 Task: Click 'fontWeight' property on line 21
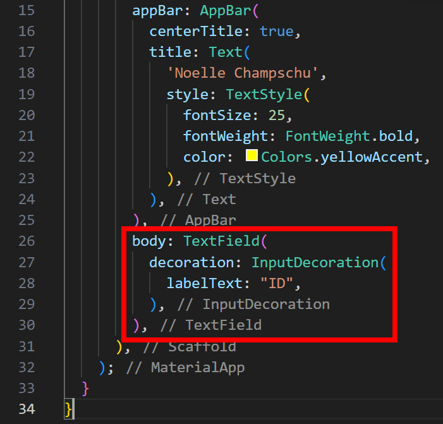coord(226,136)
